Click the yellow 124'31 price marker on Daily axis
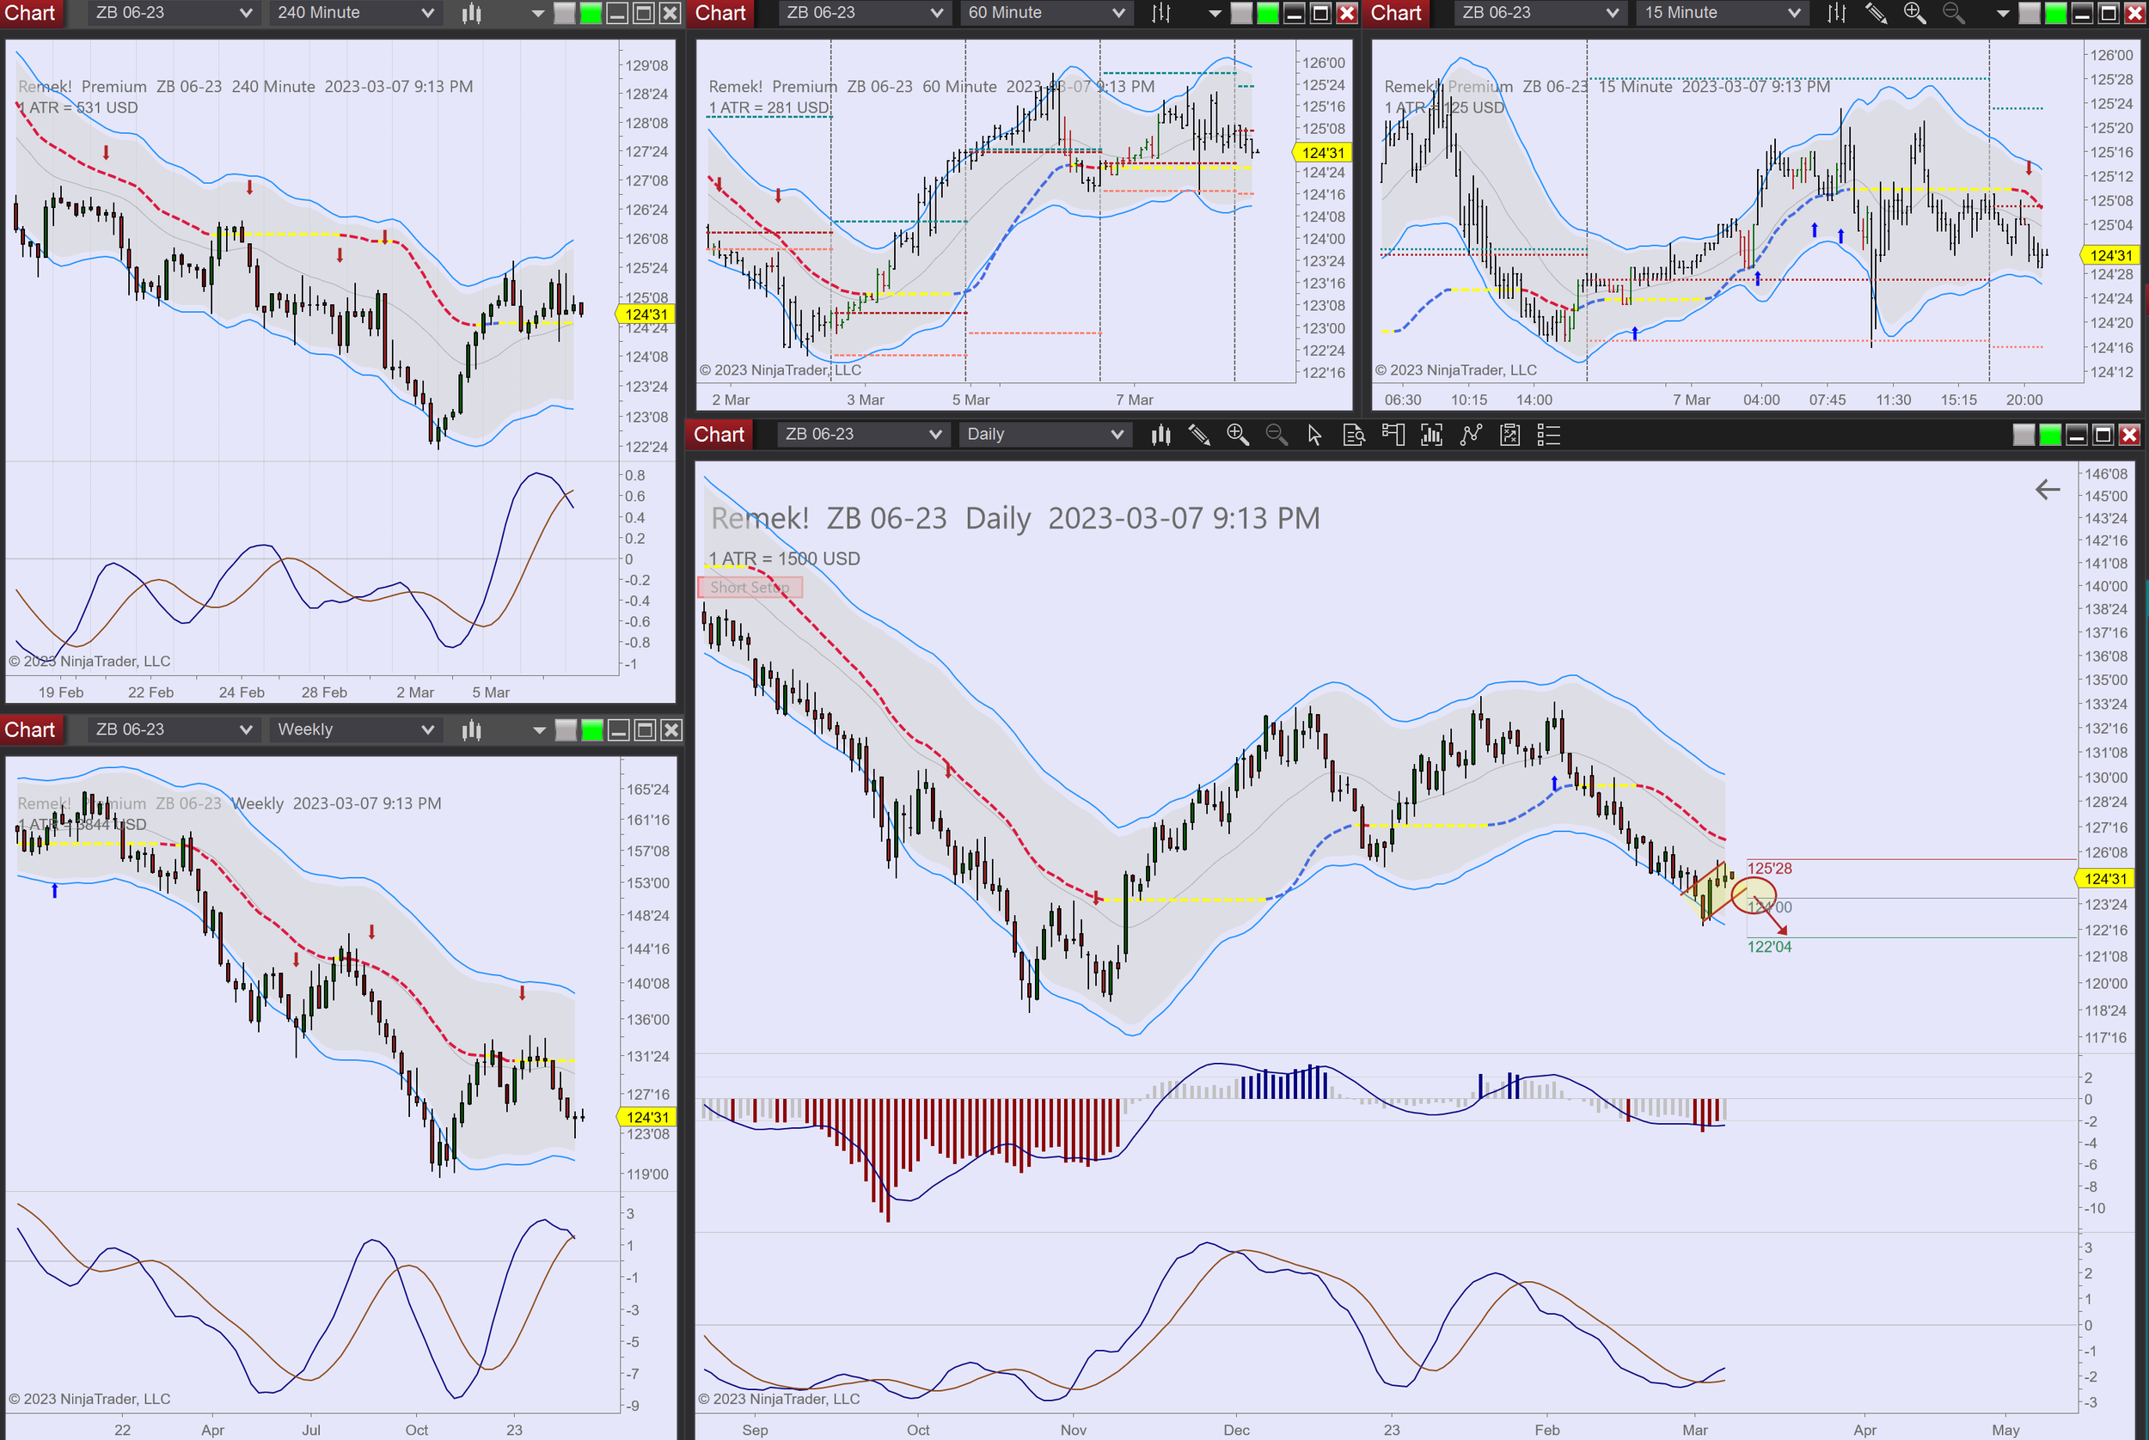The image size is (2149, 1440). 2105,879
